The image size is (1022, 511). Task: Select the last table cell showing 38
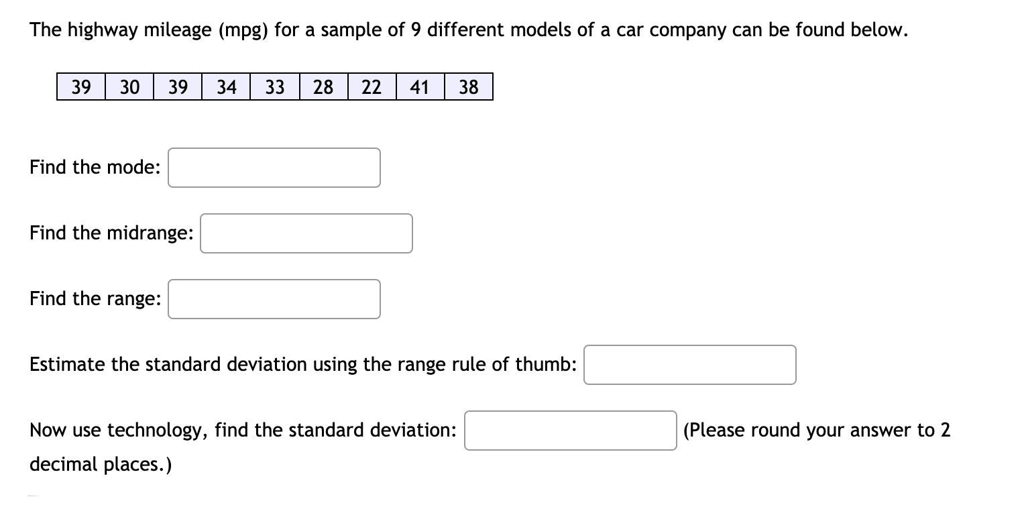(467, 87)
